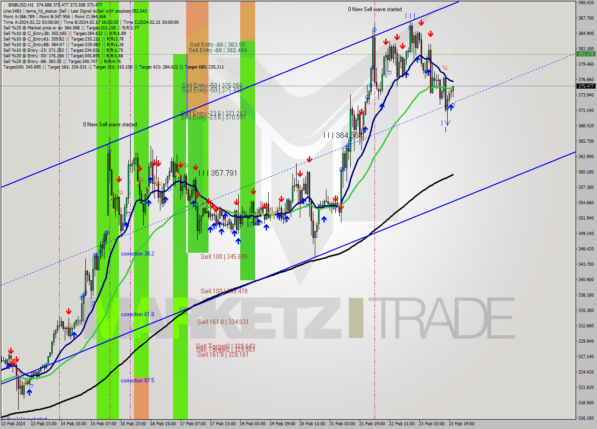The height and width of the screenshot is (429, 597).
Task: Click the 'Sell 100 | 345.695' target label
Action: tap(224, 257)
